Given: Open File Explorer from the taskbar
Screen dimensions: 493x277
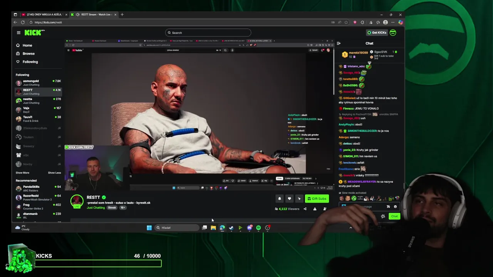Looking at the screenshot, I should click(x=213, y=228).
